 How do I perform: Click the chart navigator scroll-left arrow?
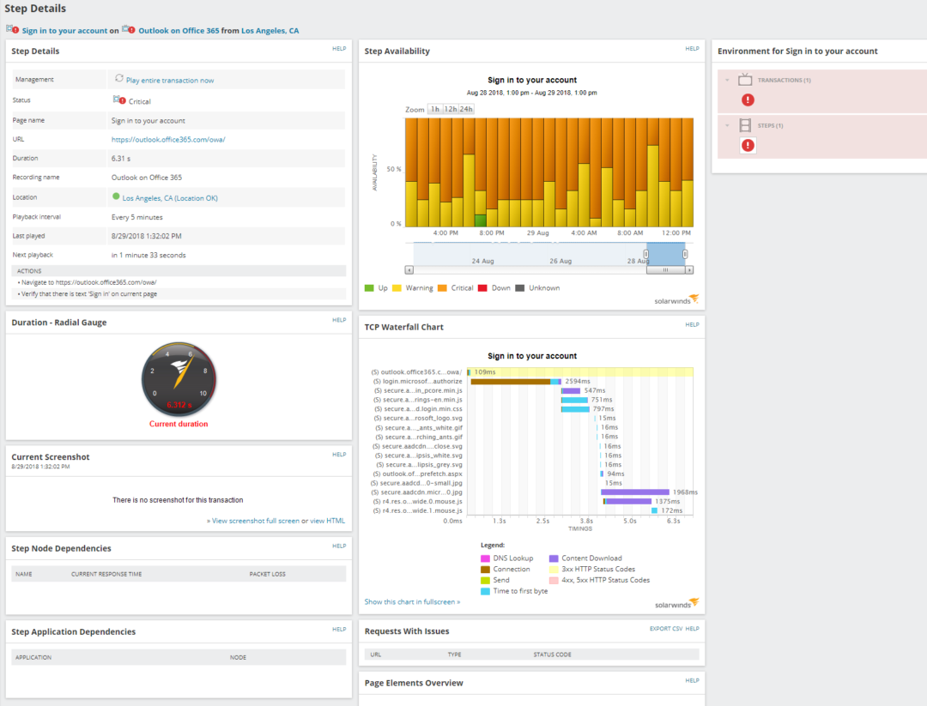409,270
